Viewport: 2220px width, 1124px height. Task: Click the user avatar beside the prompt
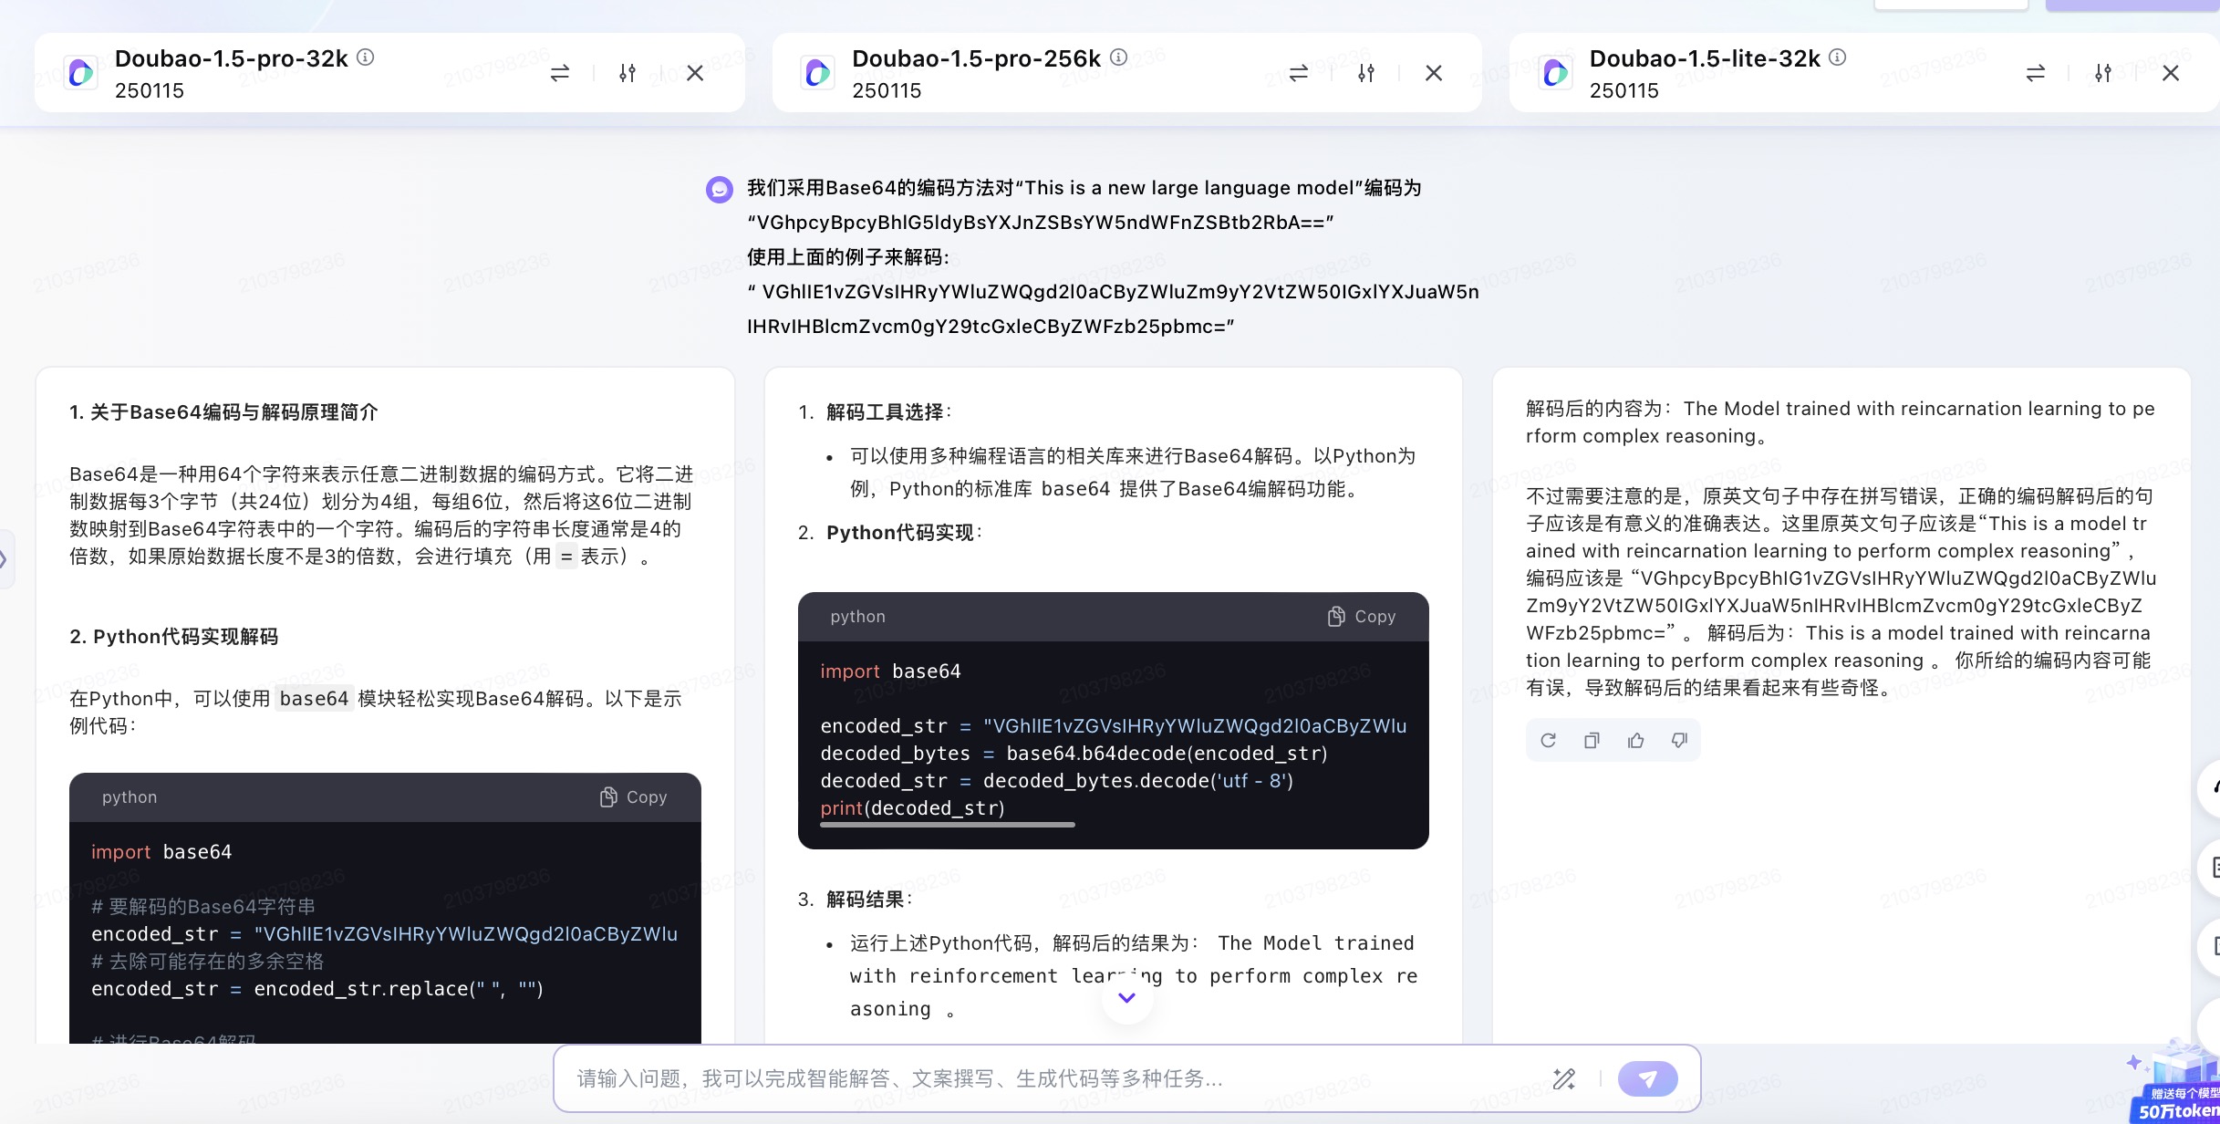pos(720,190)
